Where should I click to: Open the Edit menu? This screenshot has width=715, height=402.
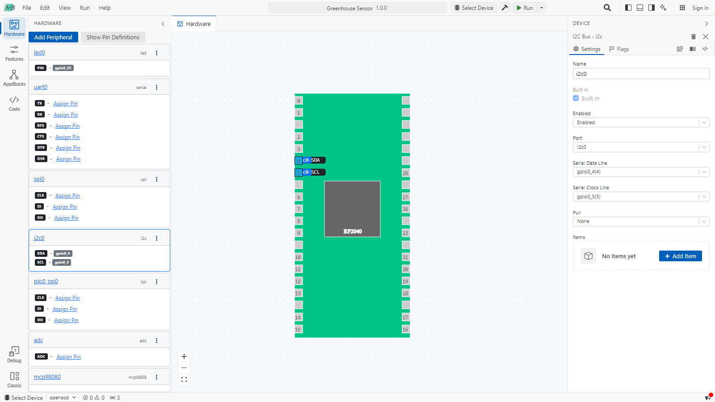(45, 8)
